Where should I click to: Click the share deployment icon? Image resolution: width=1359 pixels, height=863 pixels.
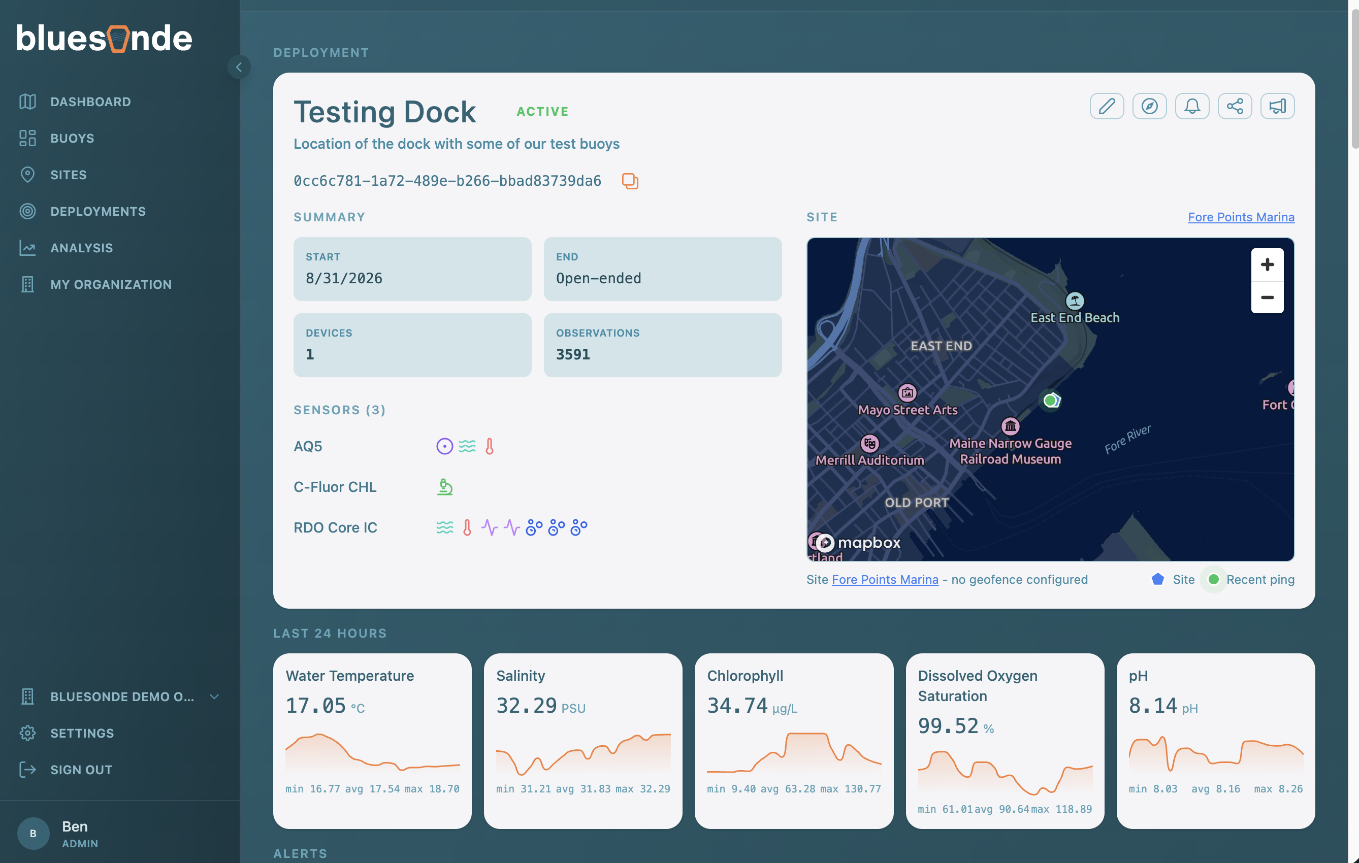[1234, 106]
